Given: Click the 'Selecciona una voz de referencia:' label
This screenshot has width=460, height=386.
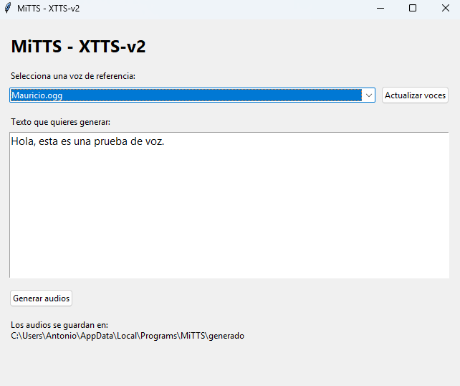Looking at the screenshot, I should pos(73,76).
